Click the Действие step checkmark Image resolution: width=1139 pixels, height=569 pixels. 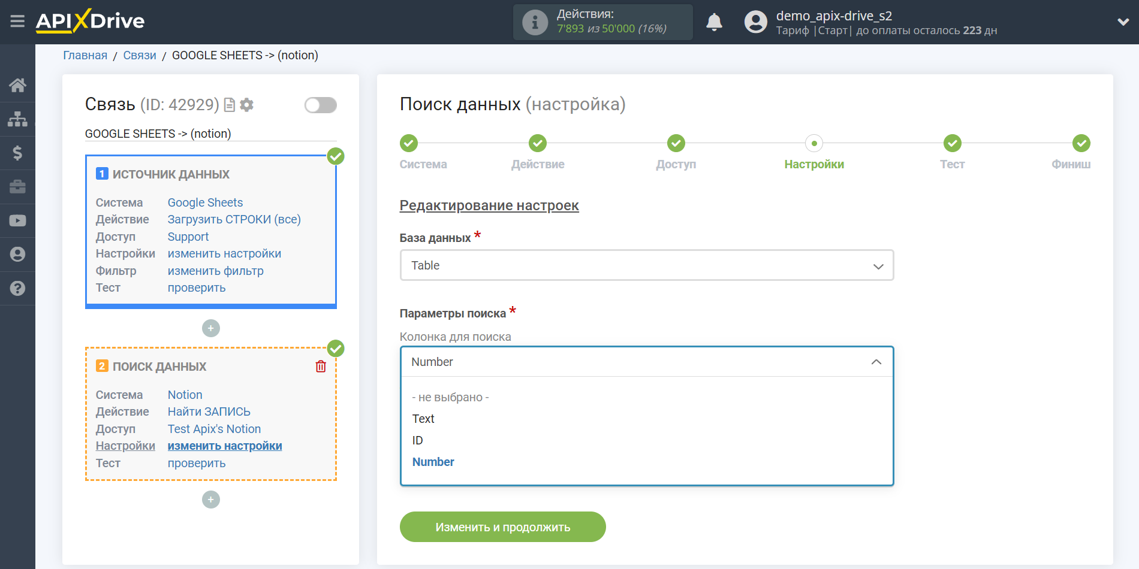coord(538,143)
